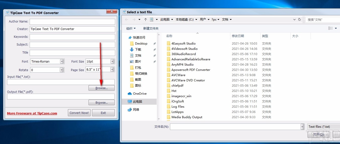Select the imageocr_win folder

pyautogui.click(x=179, y=96)
